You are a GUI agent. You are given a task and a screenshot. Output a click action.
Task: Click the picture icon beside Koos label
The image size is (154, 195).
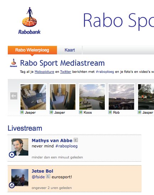click(x=81, y=112)
